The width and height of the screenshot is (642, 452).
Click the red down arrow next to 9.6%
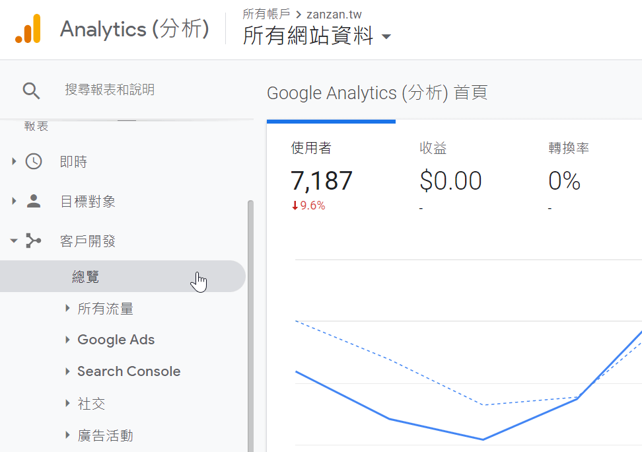click(x=295, y=206)
